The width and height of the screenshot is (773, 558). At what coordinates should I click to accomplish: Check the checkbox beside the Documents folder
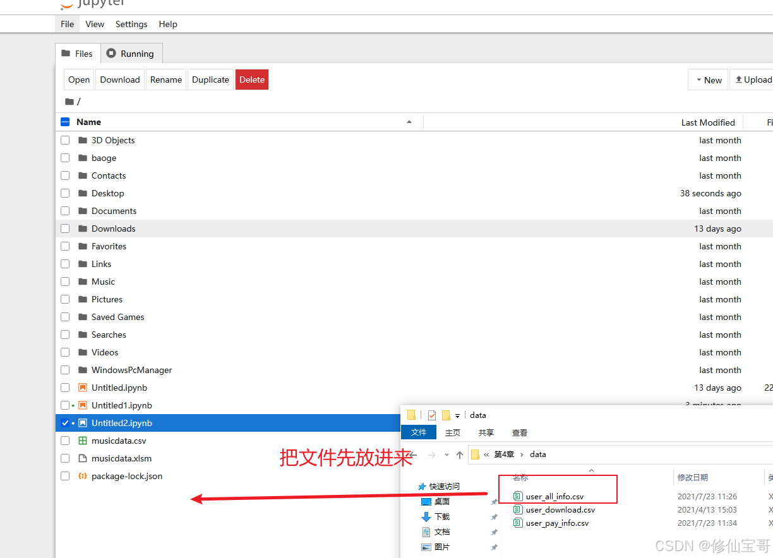[x=64, y=211]
